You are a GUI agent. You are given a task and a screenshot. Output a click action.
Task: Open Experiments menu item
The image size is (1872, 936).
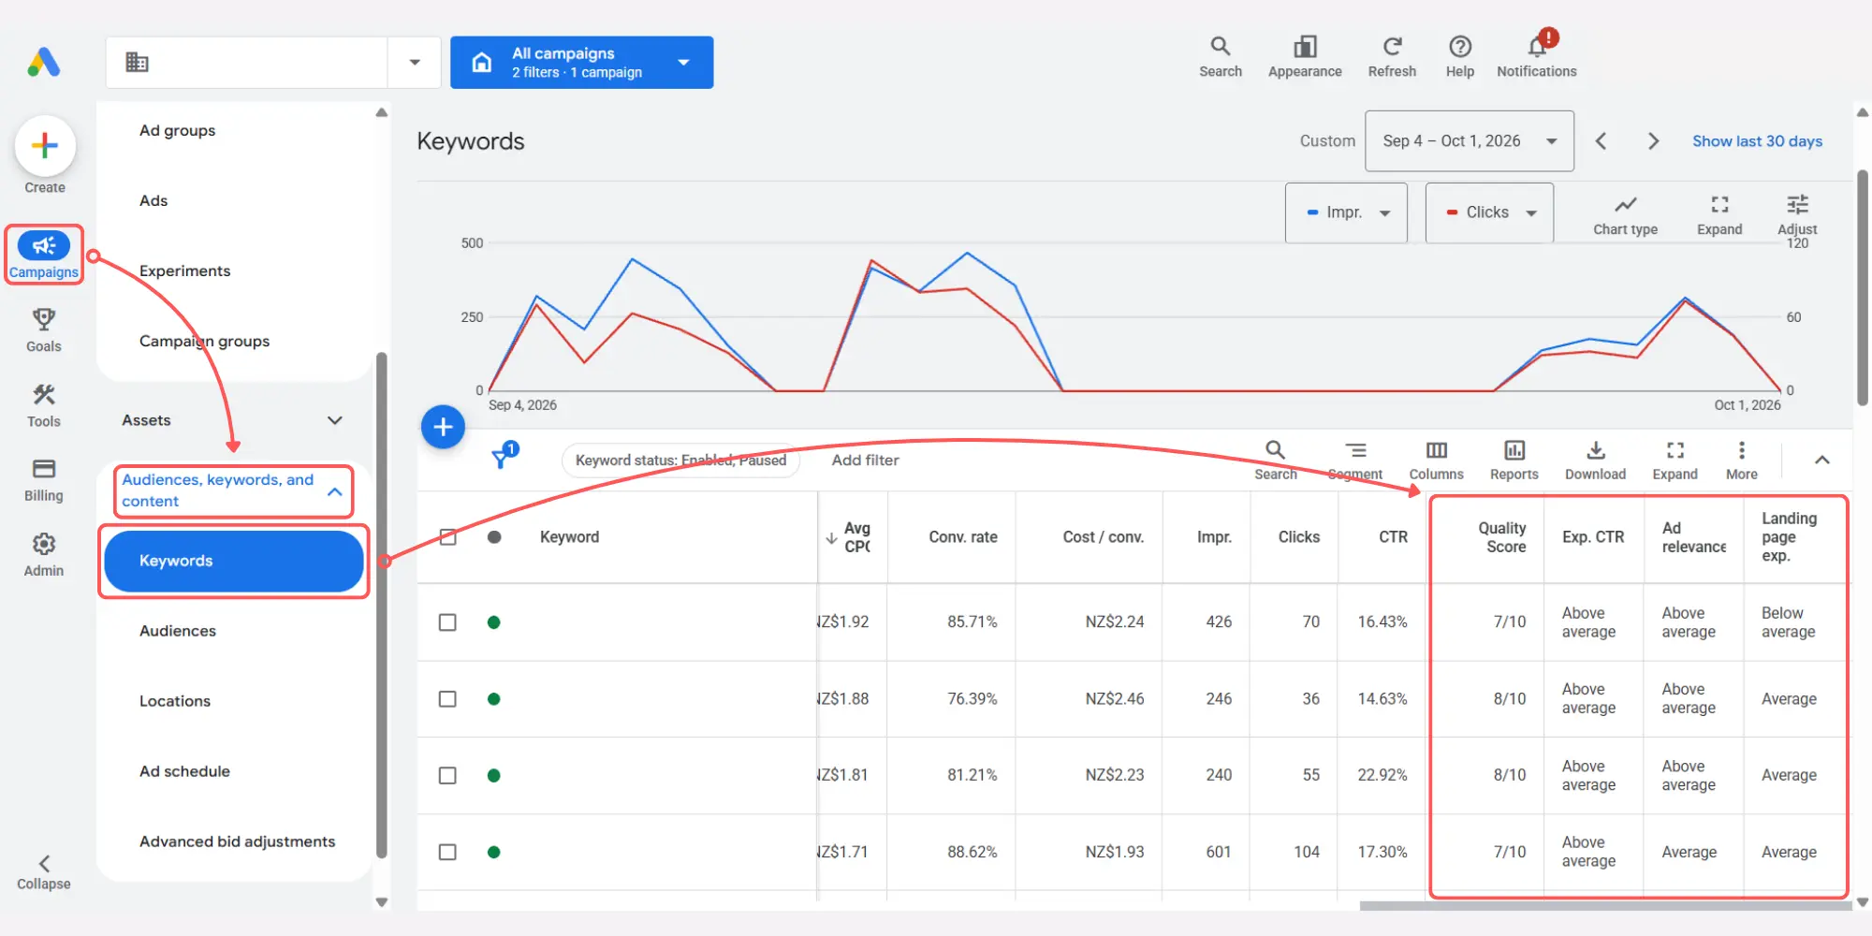point(184,271)
